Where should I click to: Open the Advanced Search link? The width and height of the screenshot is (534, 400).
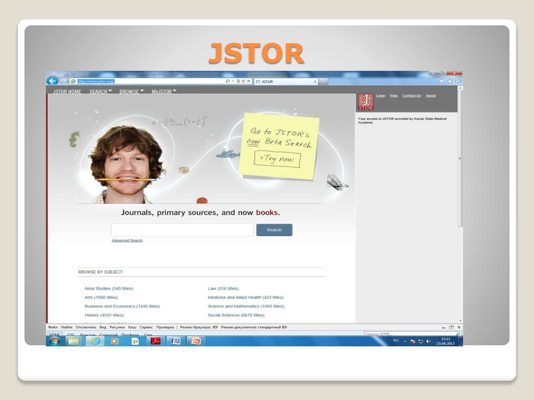pos(127,241)
